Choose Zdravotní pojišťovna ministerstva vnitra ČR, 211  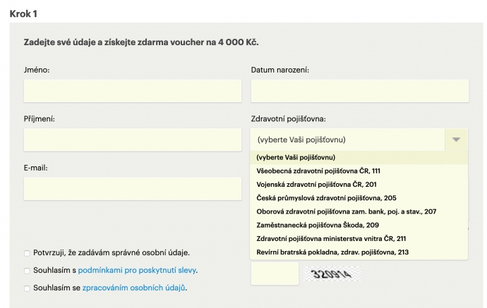[331, 238]
